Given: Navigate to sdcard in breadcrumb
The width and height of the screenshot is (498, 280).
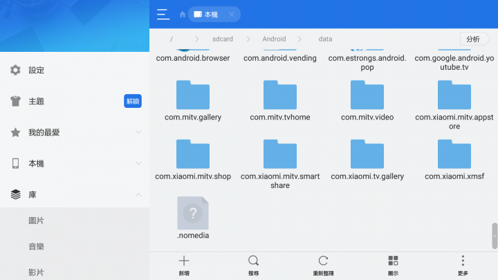Looking at the screenshot, I should point(223,39).
